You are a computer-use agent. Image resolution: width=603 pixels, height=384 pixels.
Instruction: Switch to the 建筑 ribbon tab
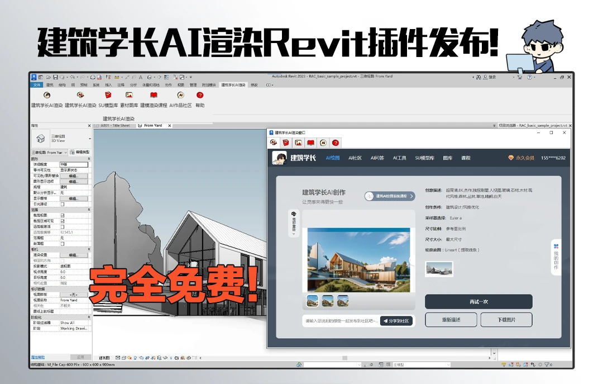(x=50, y=85)
